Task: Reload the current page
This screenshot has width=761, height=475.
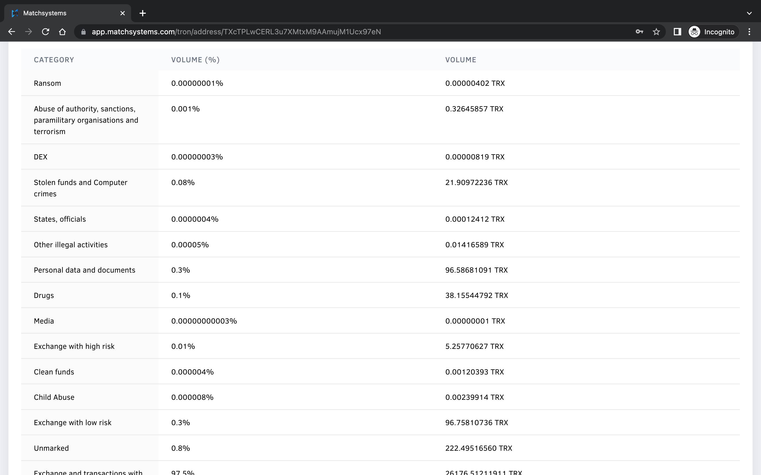Action: click(46, 31)
